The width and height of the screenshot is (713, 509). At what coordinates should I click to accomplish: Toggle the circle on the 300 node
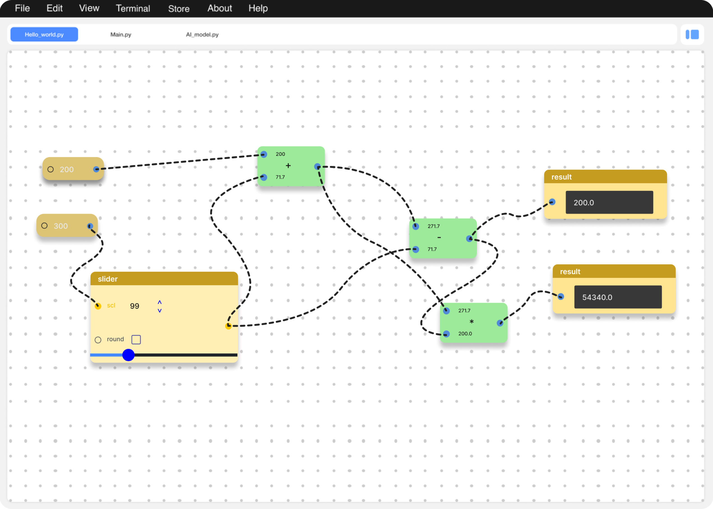pyautogui.click(x=45, y=226)
